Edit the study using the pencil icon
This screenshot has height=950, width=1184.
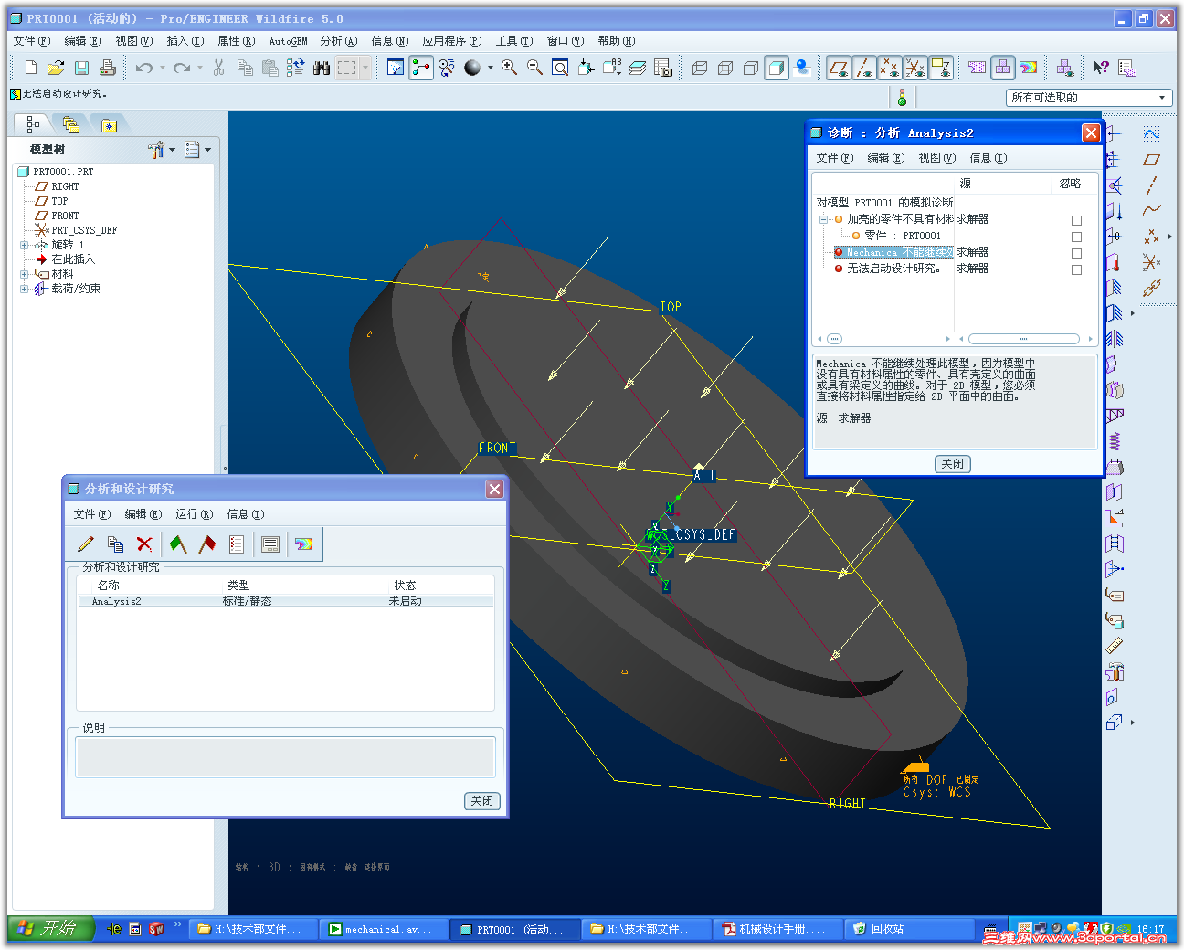coord(86,544)
